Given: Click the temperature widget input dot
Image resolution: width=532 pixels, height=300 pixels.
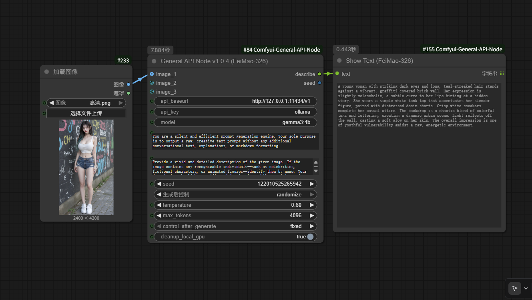Looking at the screenshot, I should click(x=152, y=205).
